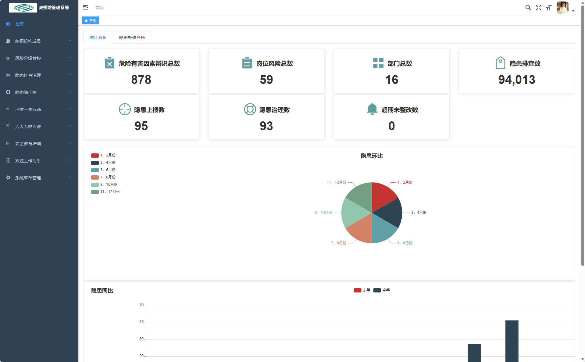Image resolution: width=585 pixels, height=362 pixels.
Task: Open the font size adjustment icon
Action: click(549, 8)
